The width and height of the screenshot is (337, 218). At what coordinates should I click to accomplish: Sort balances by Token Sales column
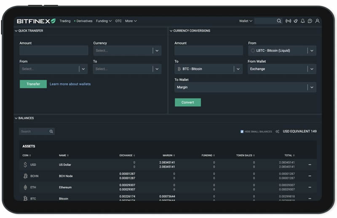click(x=246, y=155)
